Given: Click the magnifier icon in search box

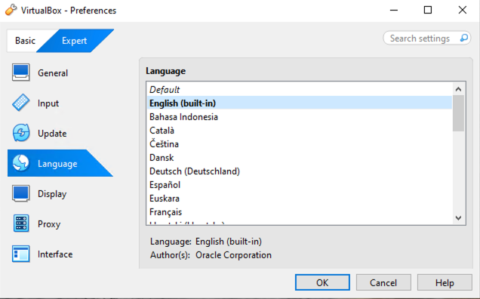Looking at the screenshot, I should tap(464, 38).
